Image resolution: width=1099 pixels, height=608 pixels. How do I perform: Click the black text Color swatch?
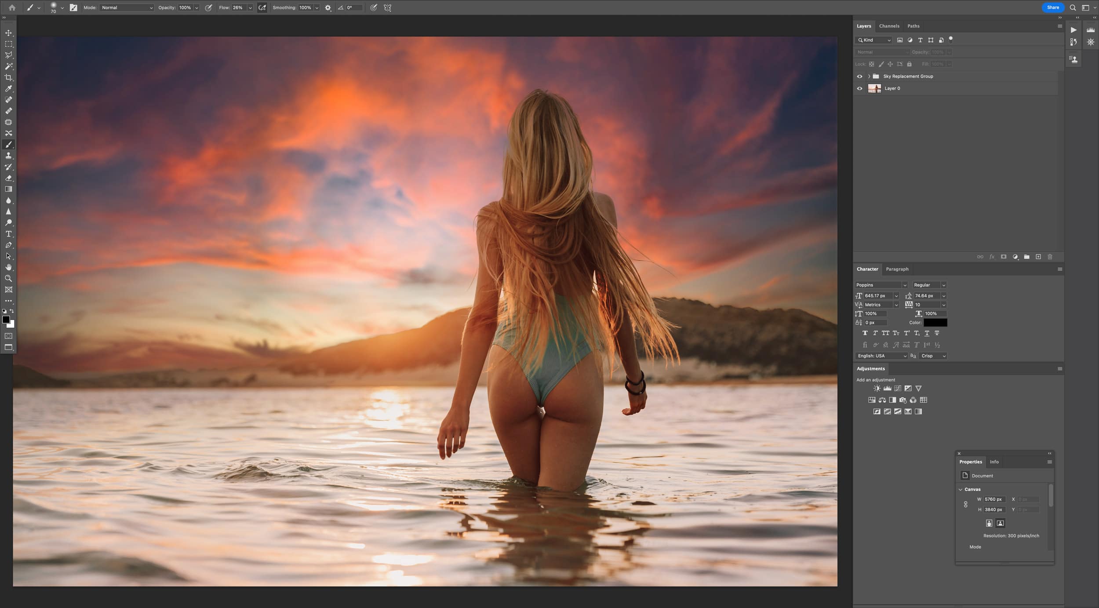click(935, 323)
